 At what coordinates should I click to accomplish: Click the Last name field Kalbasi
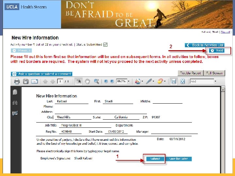[71, 101]
